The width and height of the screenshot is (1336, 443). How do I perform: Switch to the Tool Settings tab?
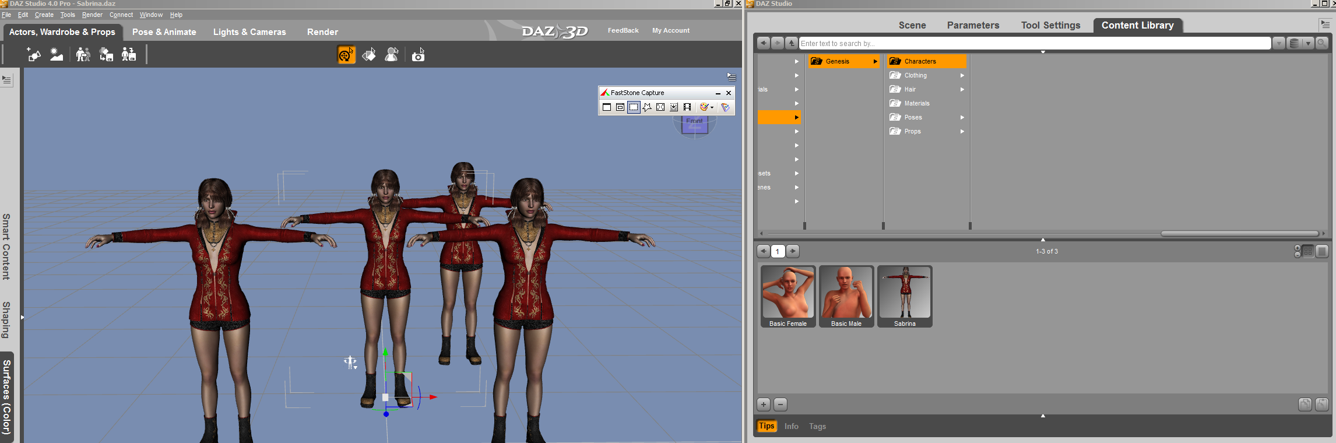1050,25
